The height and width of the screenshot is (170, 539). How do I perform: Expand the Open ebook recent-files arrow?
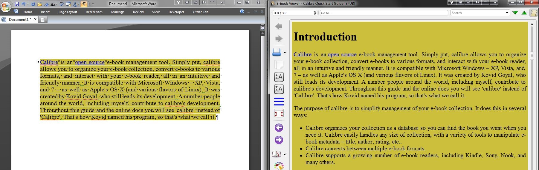pyautogui.click(x=285, y=53)
